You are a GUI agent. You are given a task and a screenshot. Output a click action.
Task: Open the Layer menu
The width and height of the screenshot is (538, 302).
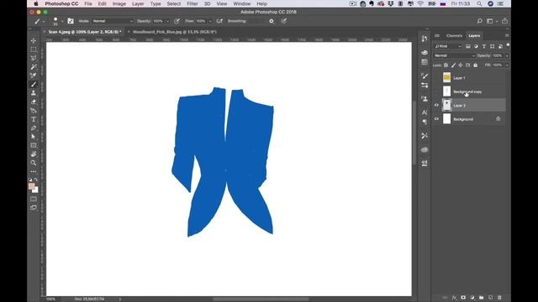pyautogui.click(x=138, y=3)
